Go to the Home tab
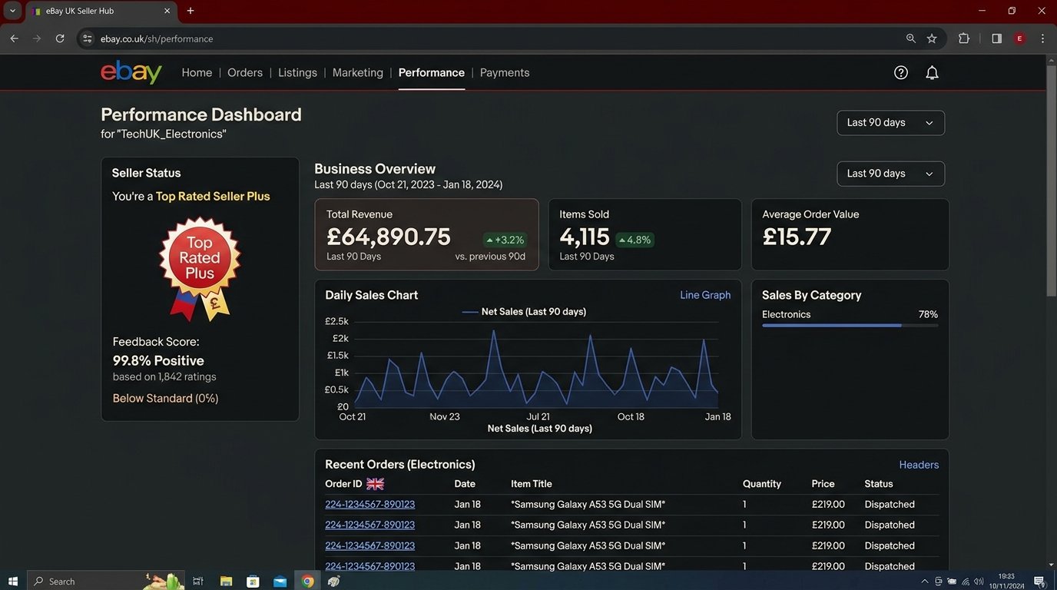This screenshot has width=1057, height=590. point(197,72)
